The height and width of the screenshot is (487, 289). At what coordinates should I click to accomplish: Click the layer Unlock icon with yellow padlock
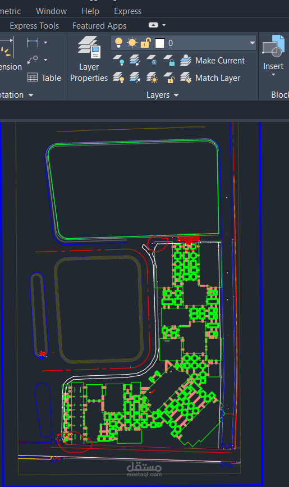(169, 78)
